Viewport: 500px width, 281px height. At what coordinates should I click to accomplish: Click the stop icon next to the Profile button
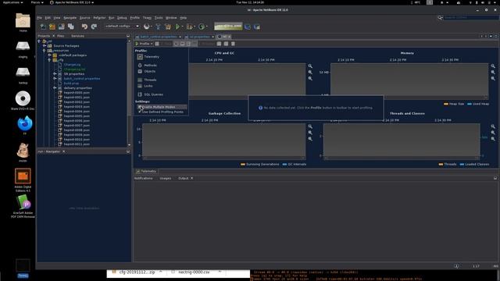[x=157, y=44]
